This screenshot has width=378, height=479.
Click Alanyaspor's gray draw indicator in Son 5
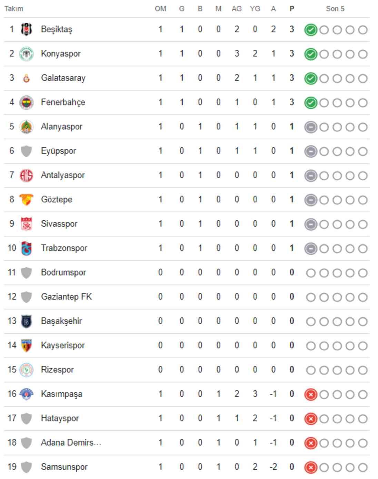311,126
